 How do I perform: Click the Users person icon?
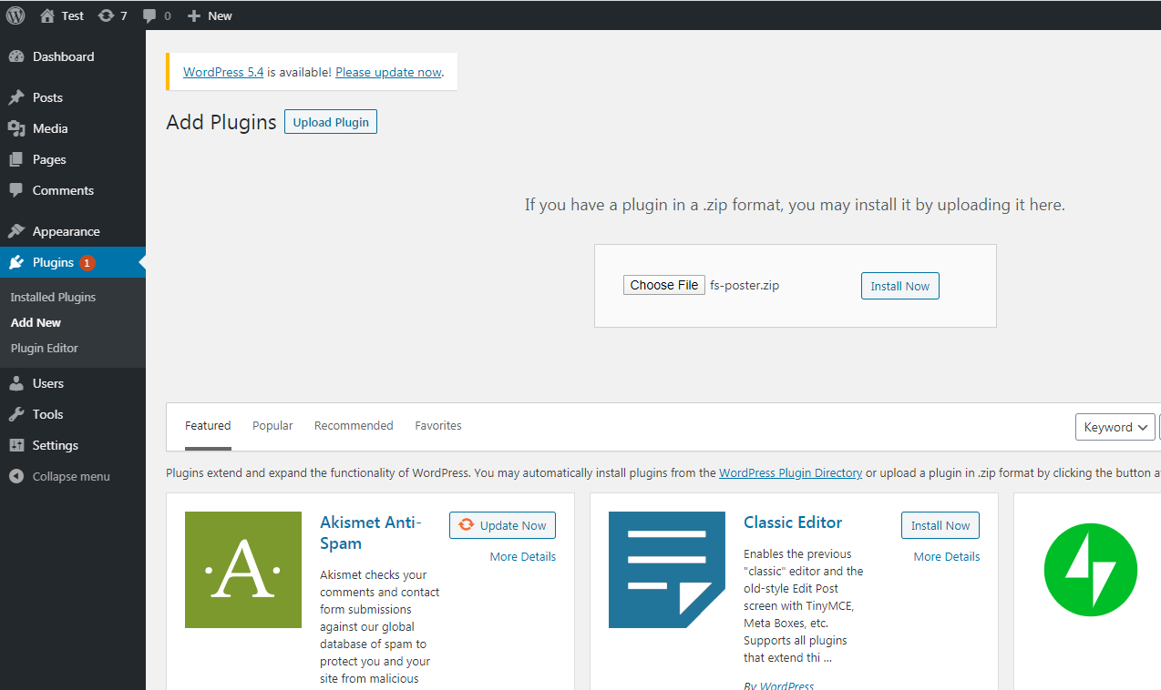click(16, 383)
